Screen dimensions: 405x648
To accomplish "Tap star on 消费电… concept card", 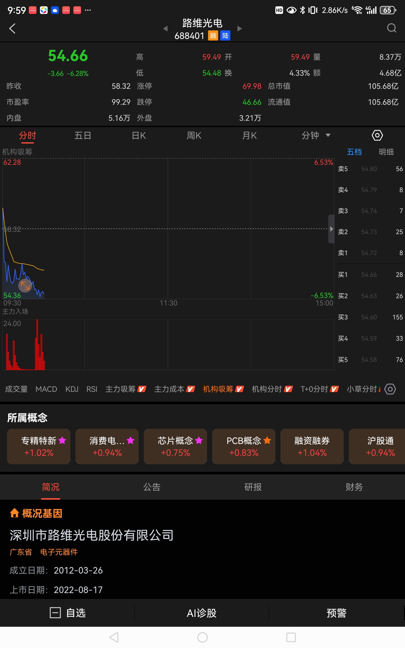I will tap(130, 440).
